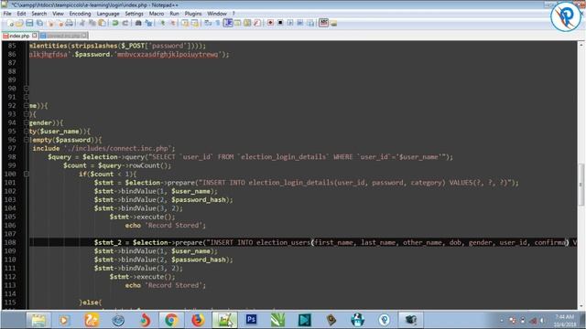Toggle synchronize vertical scrolling

pyautogui.click(x=185, y=23)
